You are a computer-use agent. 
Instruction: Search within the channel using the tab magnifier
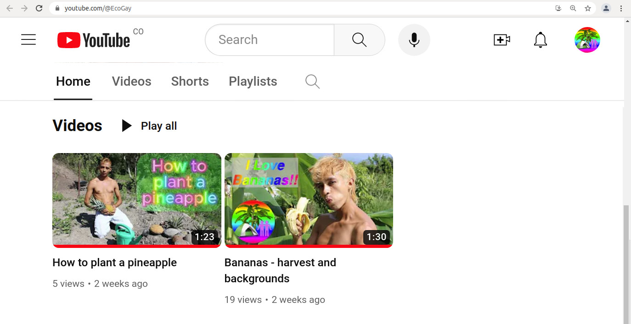point(312,82)
